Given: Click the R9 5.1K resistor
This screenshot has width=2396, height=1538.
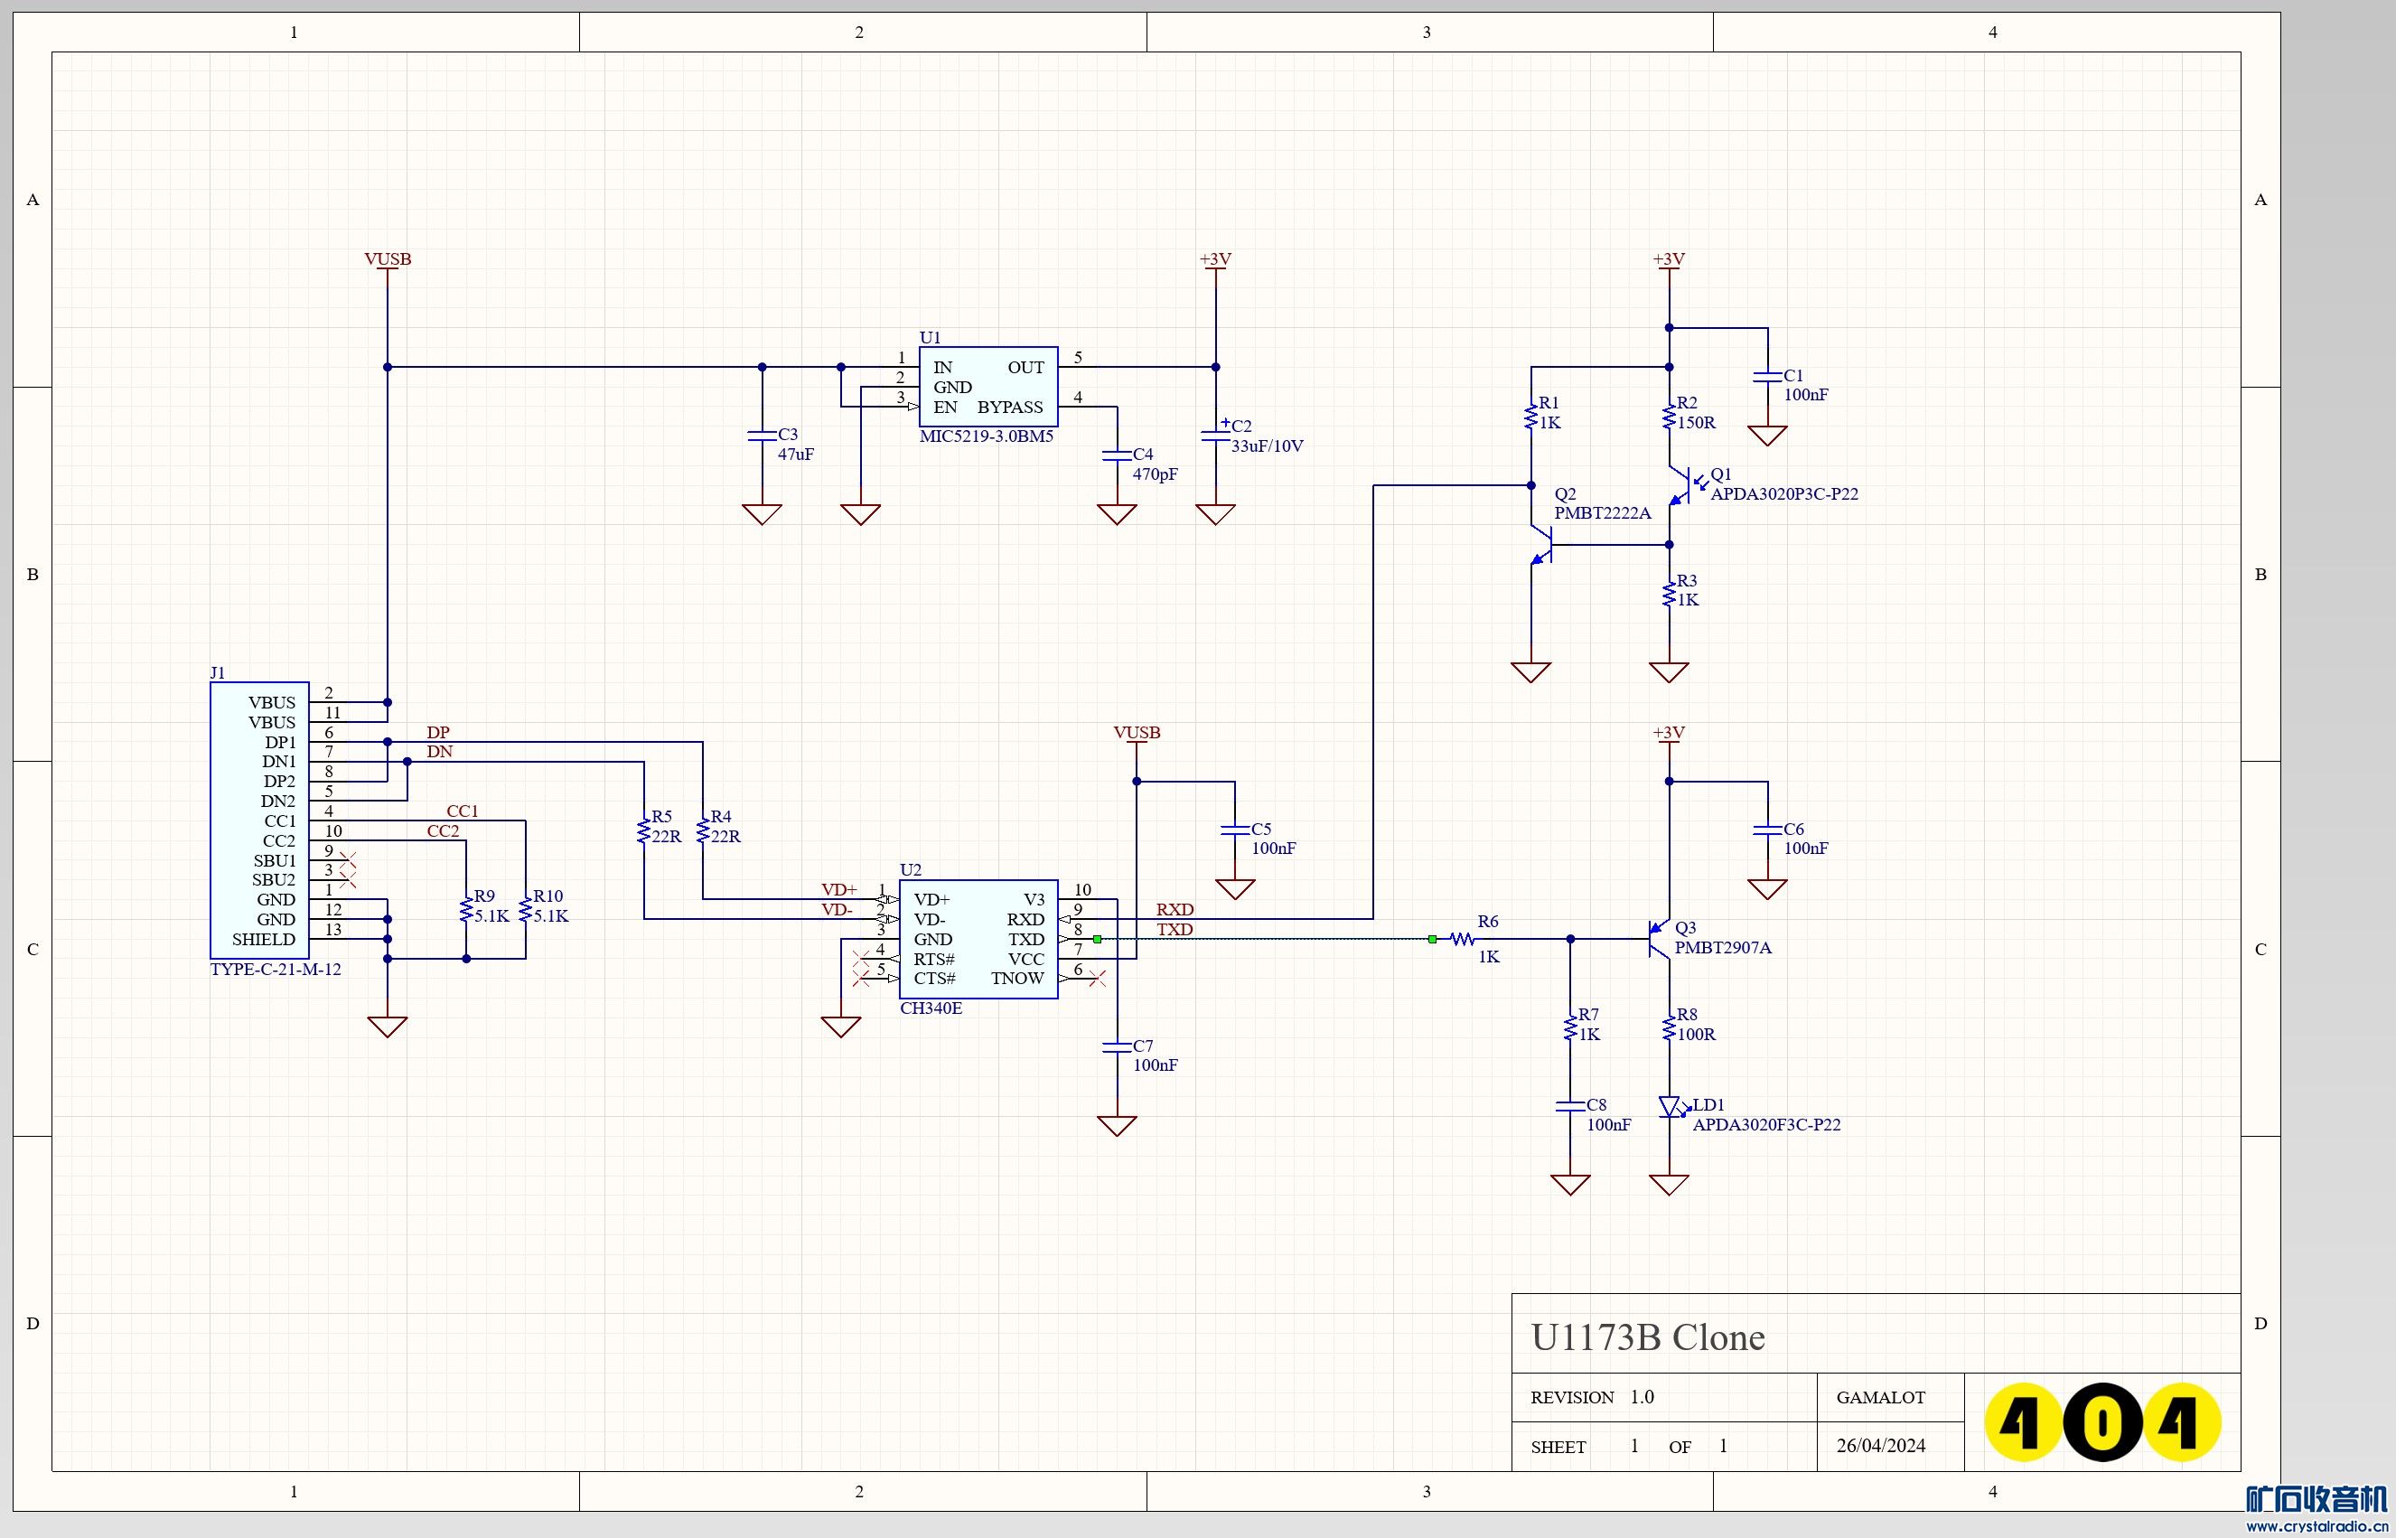Looking at the screenshot, I should tap(465, 910).
